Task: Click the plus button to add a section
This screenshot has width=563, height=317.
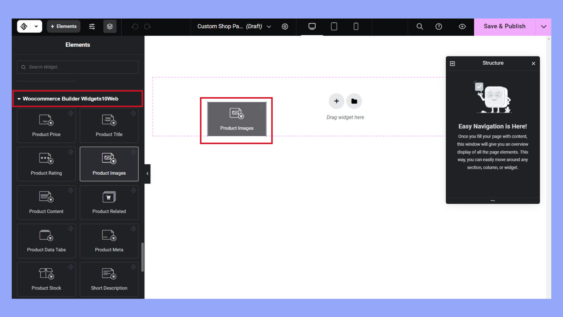Action: [336, 101]
